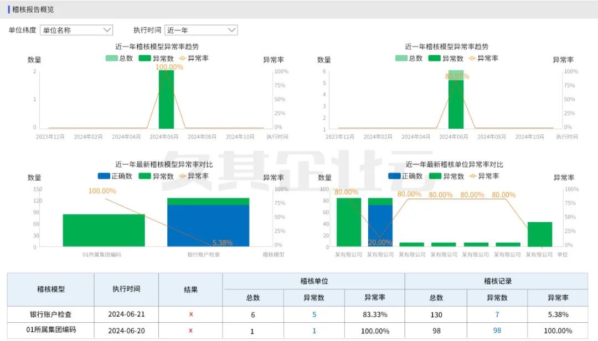The image size is (598, 341).
Task: Click abnormal unit count 5 link
Action: [315, 314]
